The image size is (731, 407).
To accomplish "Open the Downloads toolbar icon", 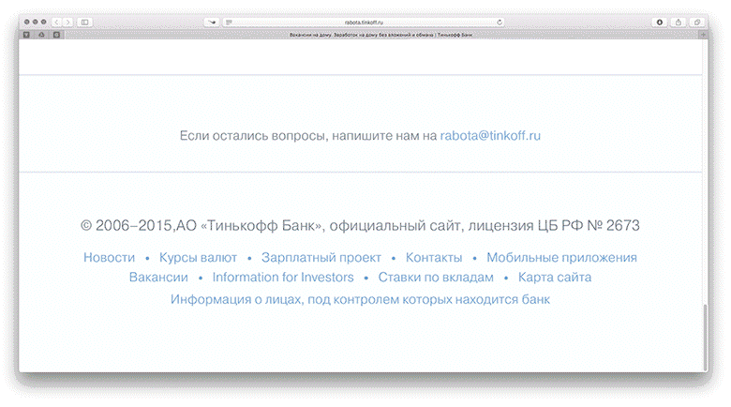I will [x=659, y=22].
